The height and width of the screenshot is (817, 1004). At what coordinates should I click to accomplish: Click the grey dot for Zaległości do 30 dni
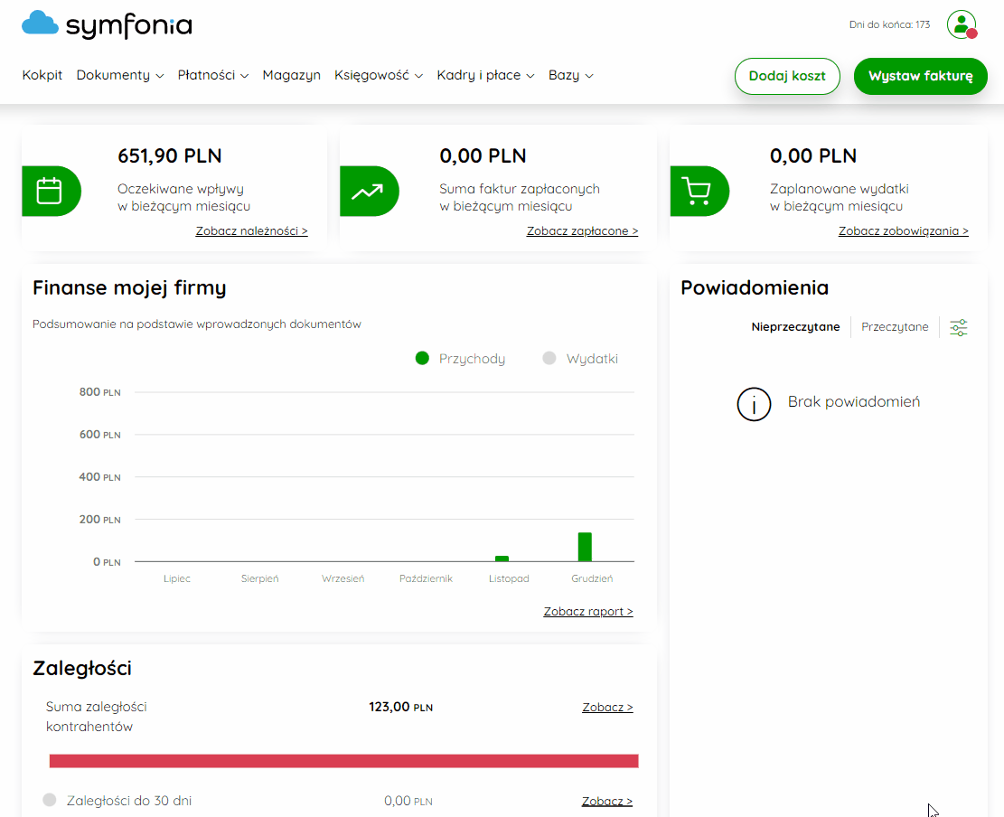pyautogui.click(x=50, y=800)
